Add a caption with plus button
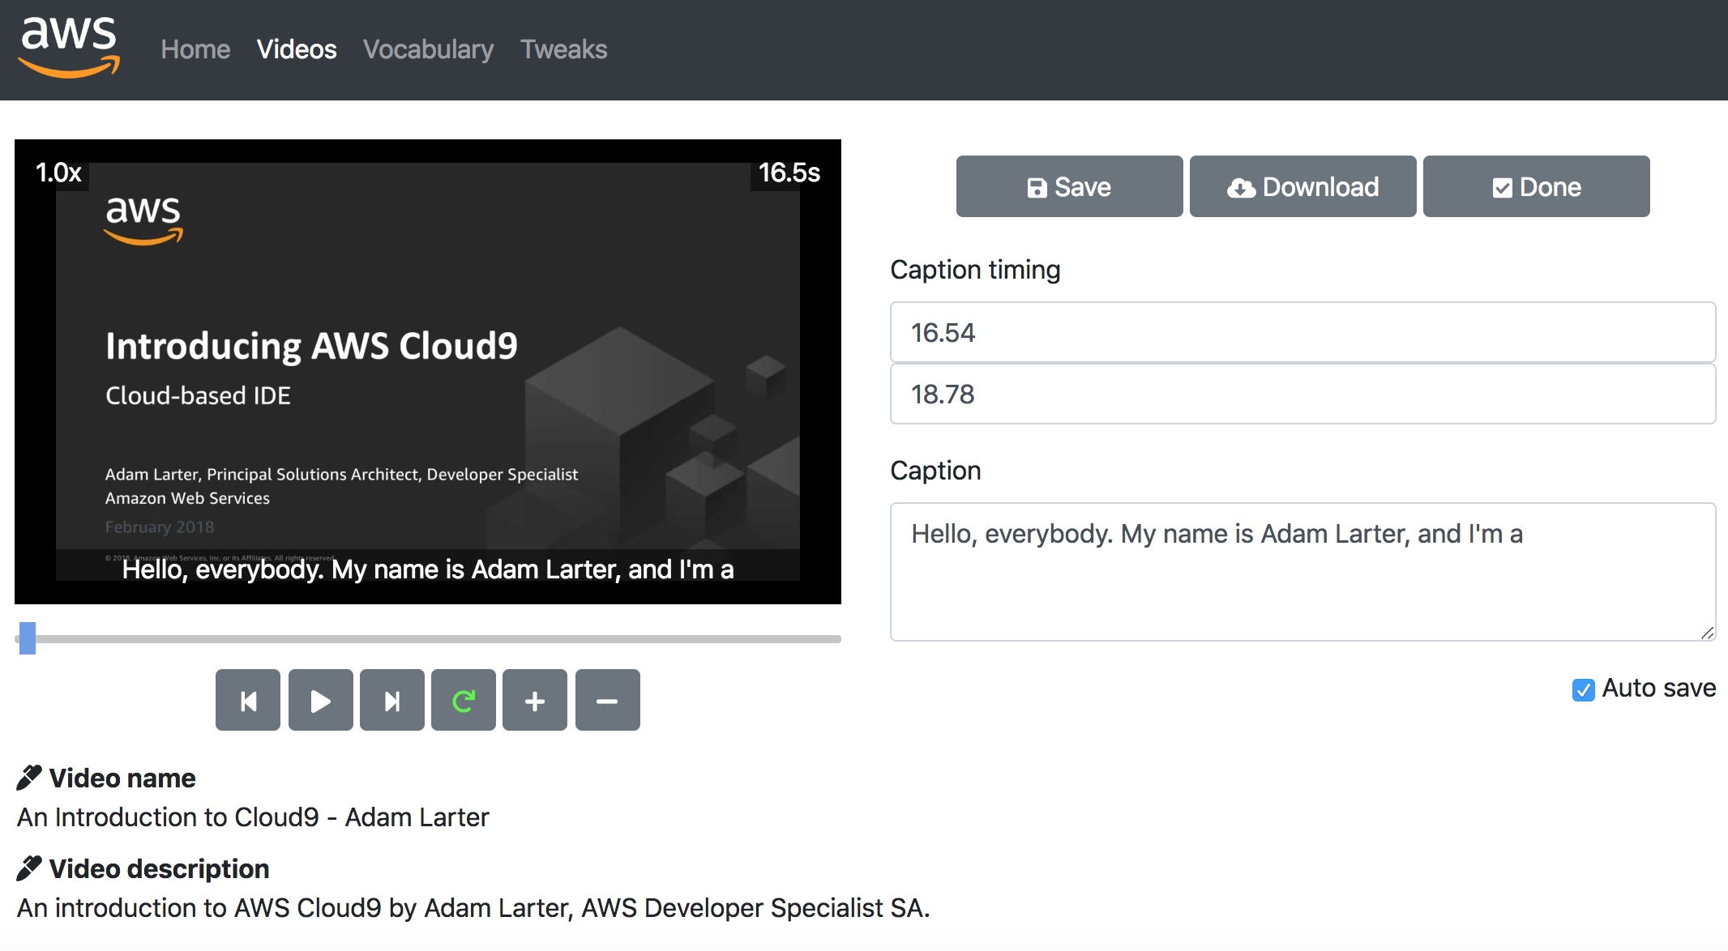 (x=535, y=701)
